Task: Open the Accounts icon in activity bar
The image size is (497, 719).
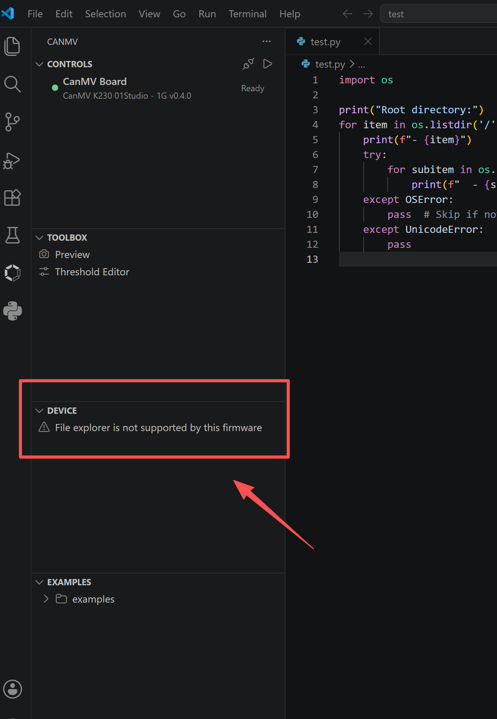Action: pos(12,689)
